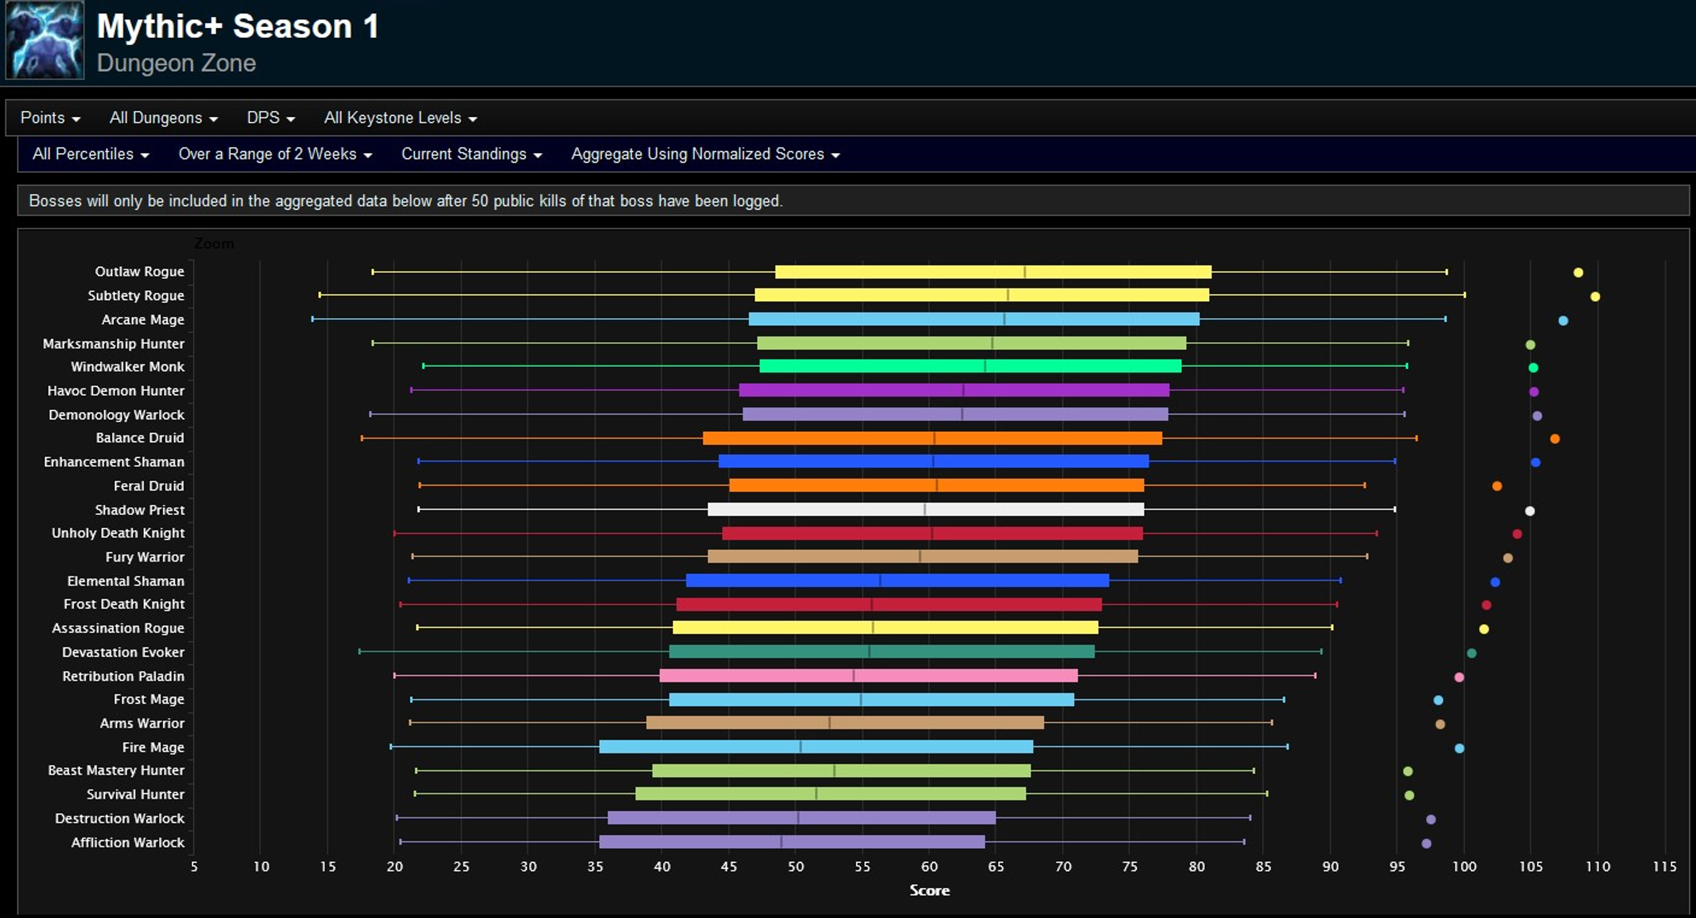Expand the All Dungeons selector
Image resolution: width=1696 pixels, height=918 pixels.
pyautogui.click(x=162, y=117)
